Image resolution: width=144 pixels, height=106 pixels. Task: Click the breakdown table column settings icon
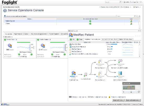140,42
